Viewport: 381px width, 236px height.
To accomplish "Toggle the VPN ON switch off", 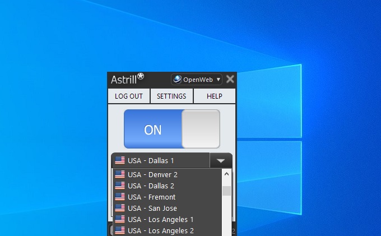I will coord(172,129).
